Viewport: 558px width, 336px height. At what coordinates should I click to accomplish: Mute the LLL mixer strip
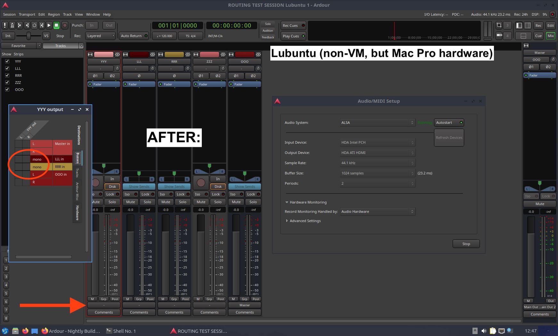click(130, 202)
